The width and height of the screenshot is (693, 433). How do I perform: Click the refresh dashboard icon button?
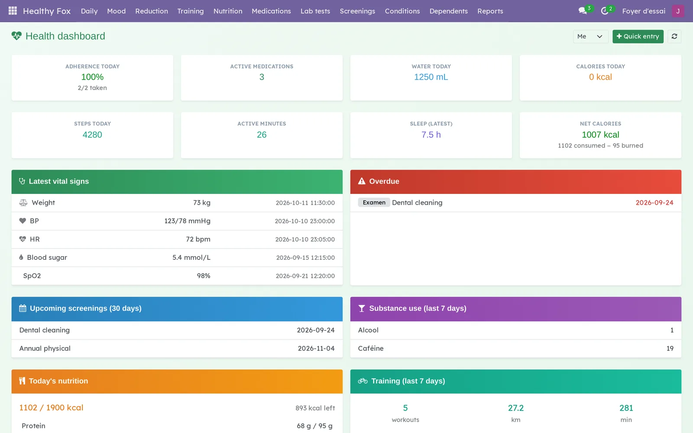[674, 36]
